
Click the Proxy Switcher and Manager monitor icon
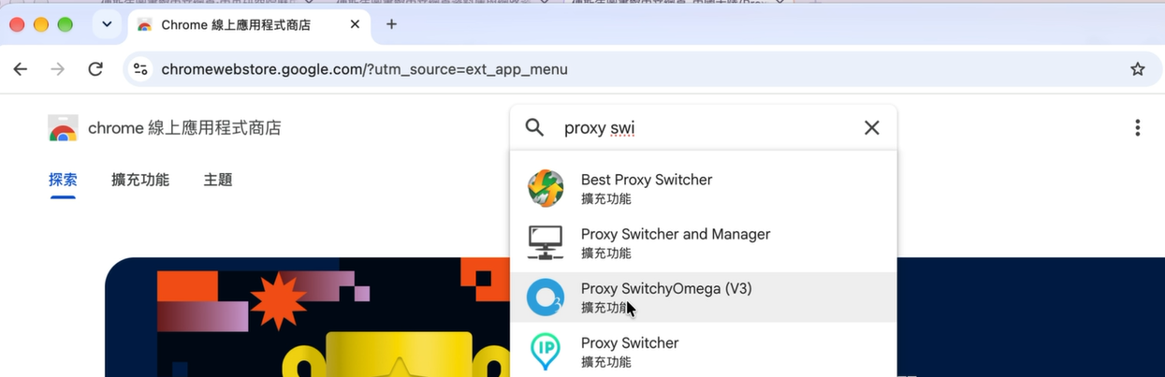(x=546, y=243)
